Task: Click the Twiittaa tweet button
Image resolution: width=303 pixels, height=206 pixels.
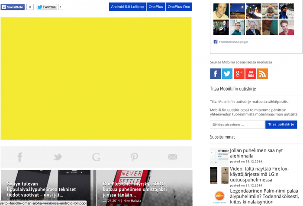Action: 47,7
